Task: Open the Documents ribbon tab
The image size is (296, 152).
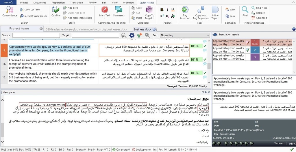Action: pos(40,3)
